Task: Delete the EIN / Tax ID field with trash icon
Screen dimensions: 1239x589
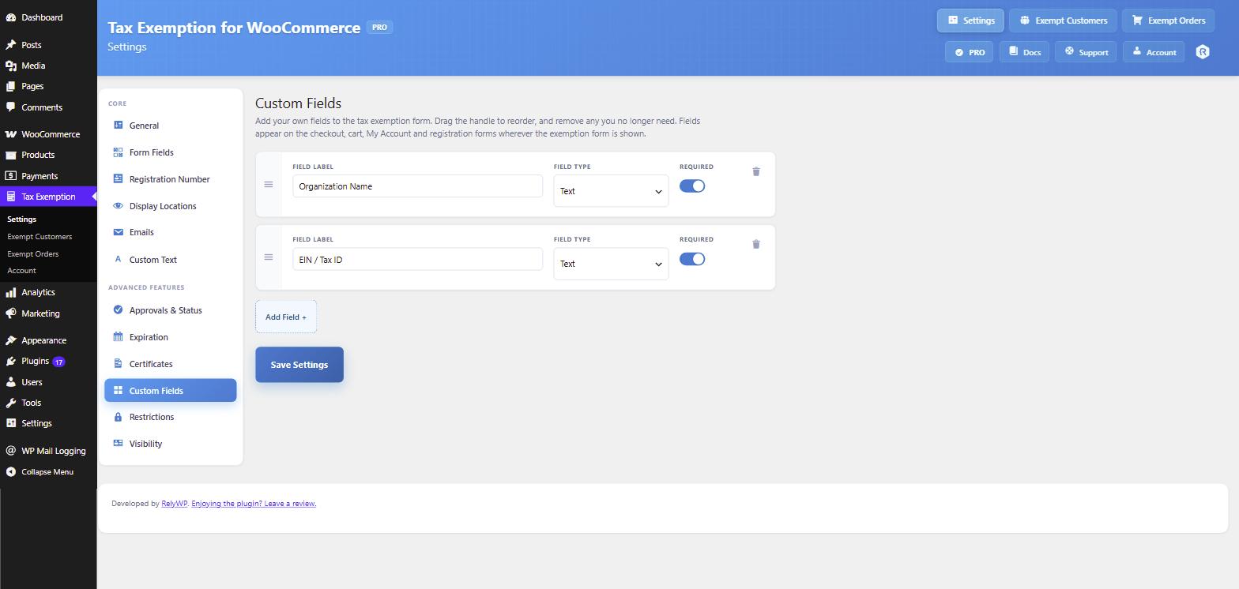Action: [x=756, y=244]
